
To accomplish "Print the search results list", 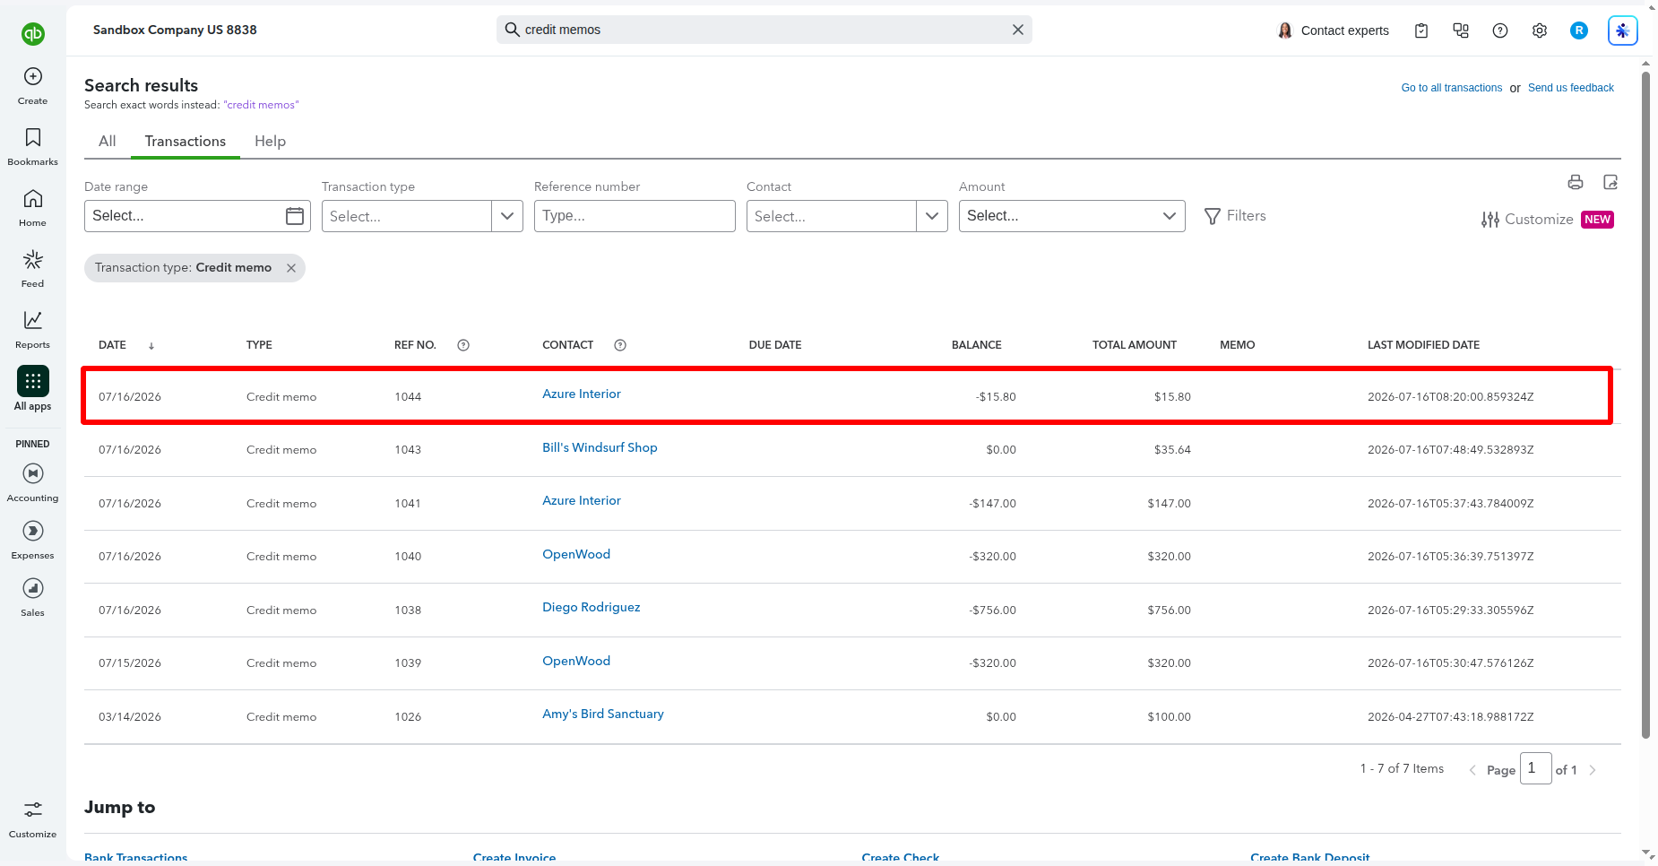I will point(1576,182).
